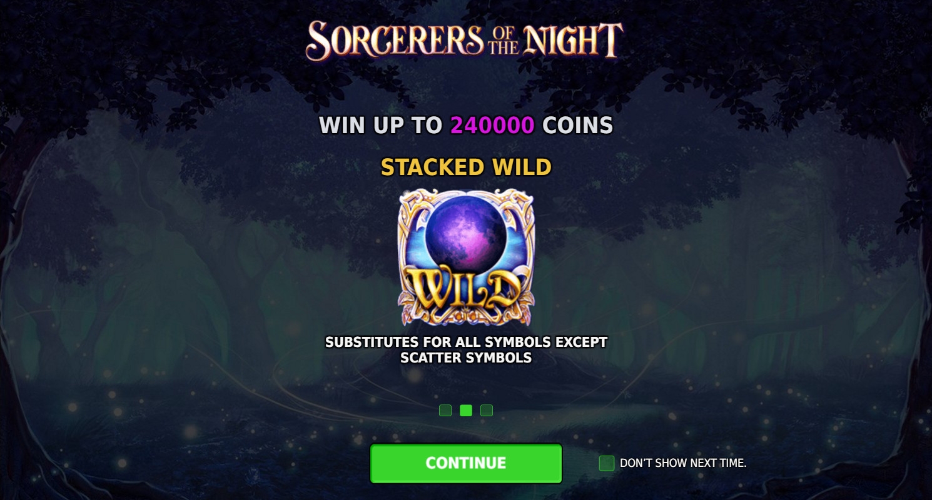Jump to the third intro slide dot
Screen dimensions: 932x500
[x=487, y=411]
